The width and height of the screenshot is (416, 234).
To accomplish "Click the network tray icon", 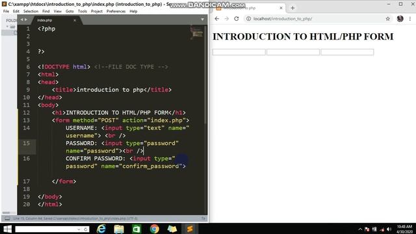I will [x=382, y=229].
